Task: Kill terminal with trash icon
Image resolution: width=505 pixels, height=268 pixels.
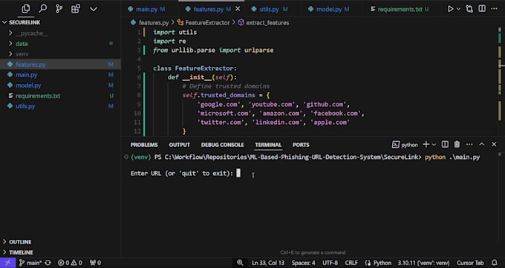Action: coord(457,144)
